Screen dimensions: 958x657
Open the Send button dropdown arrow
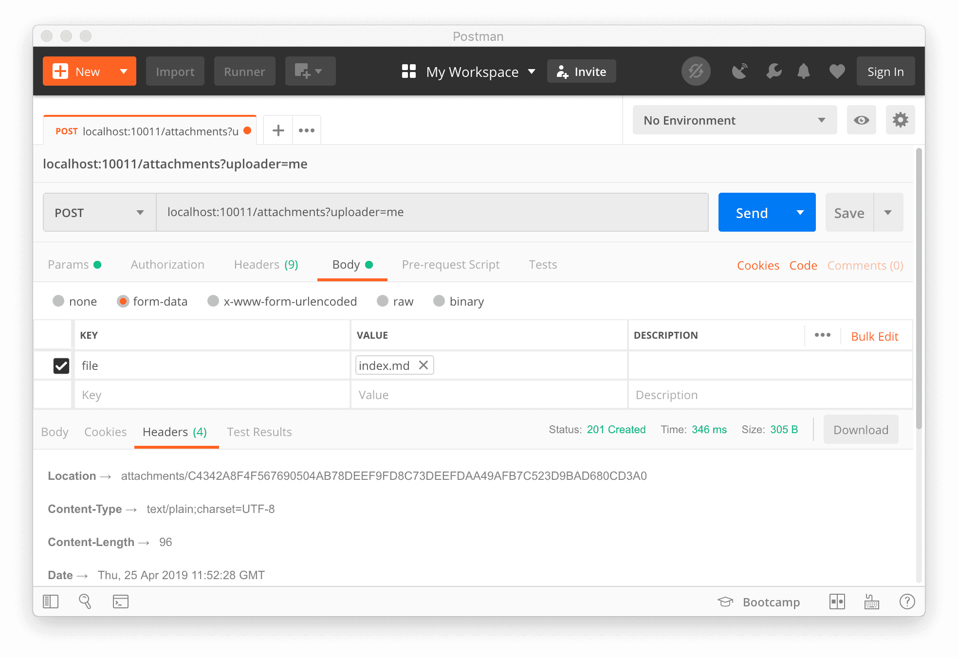pyautogui.click(x=800, y=213)
